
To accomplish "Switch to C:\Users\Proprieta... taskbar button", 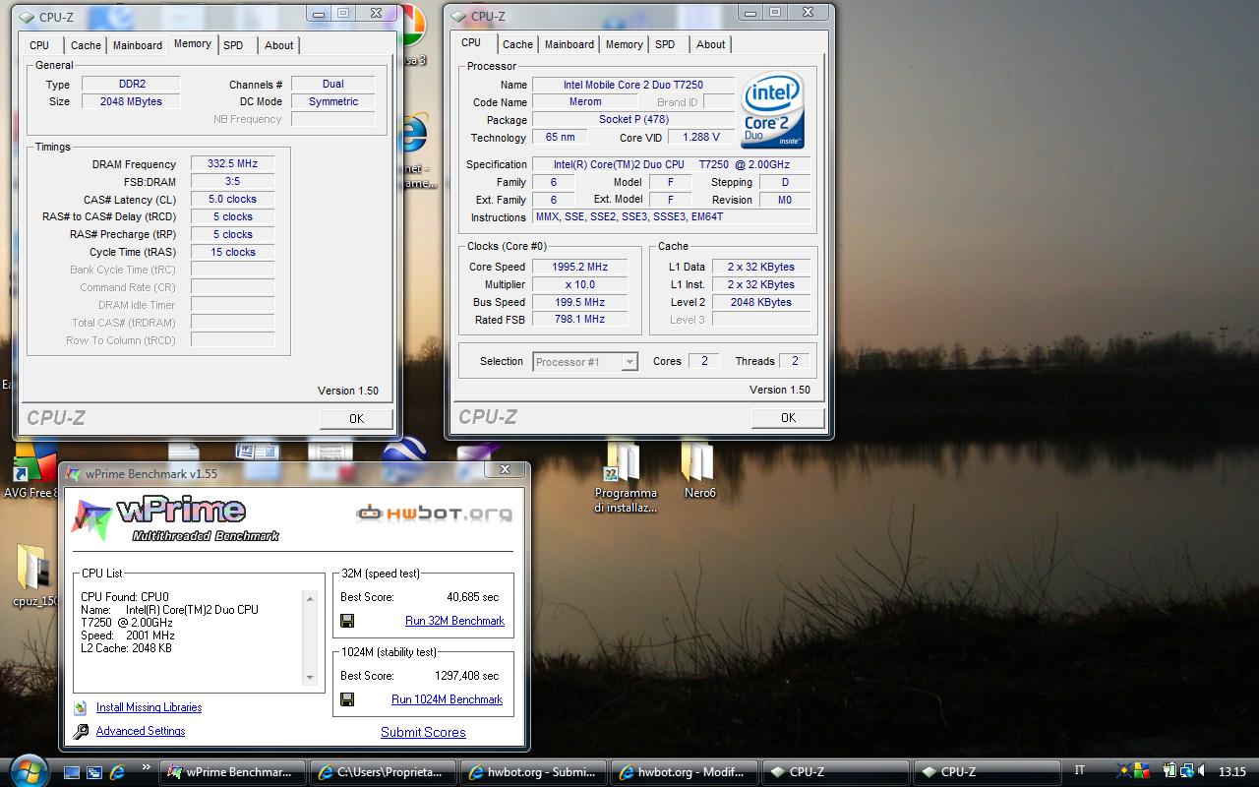I will [385, 772].
